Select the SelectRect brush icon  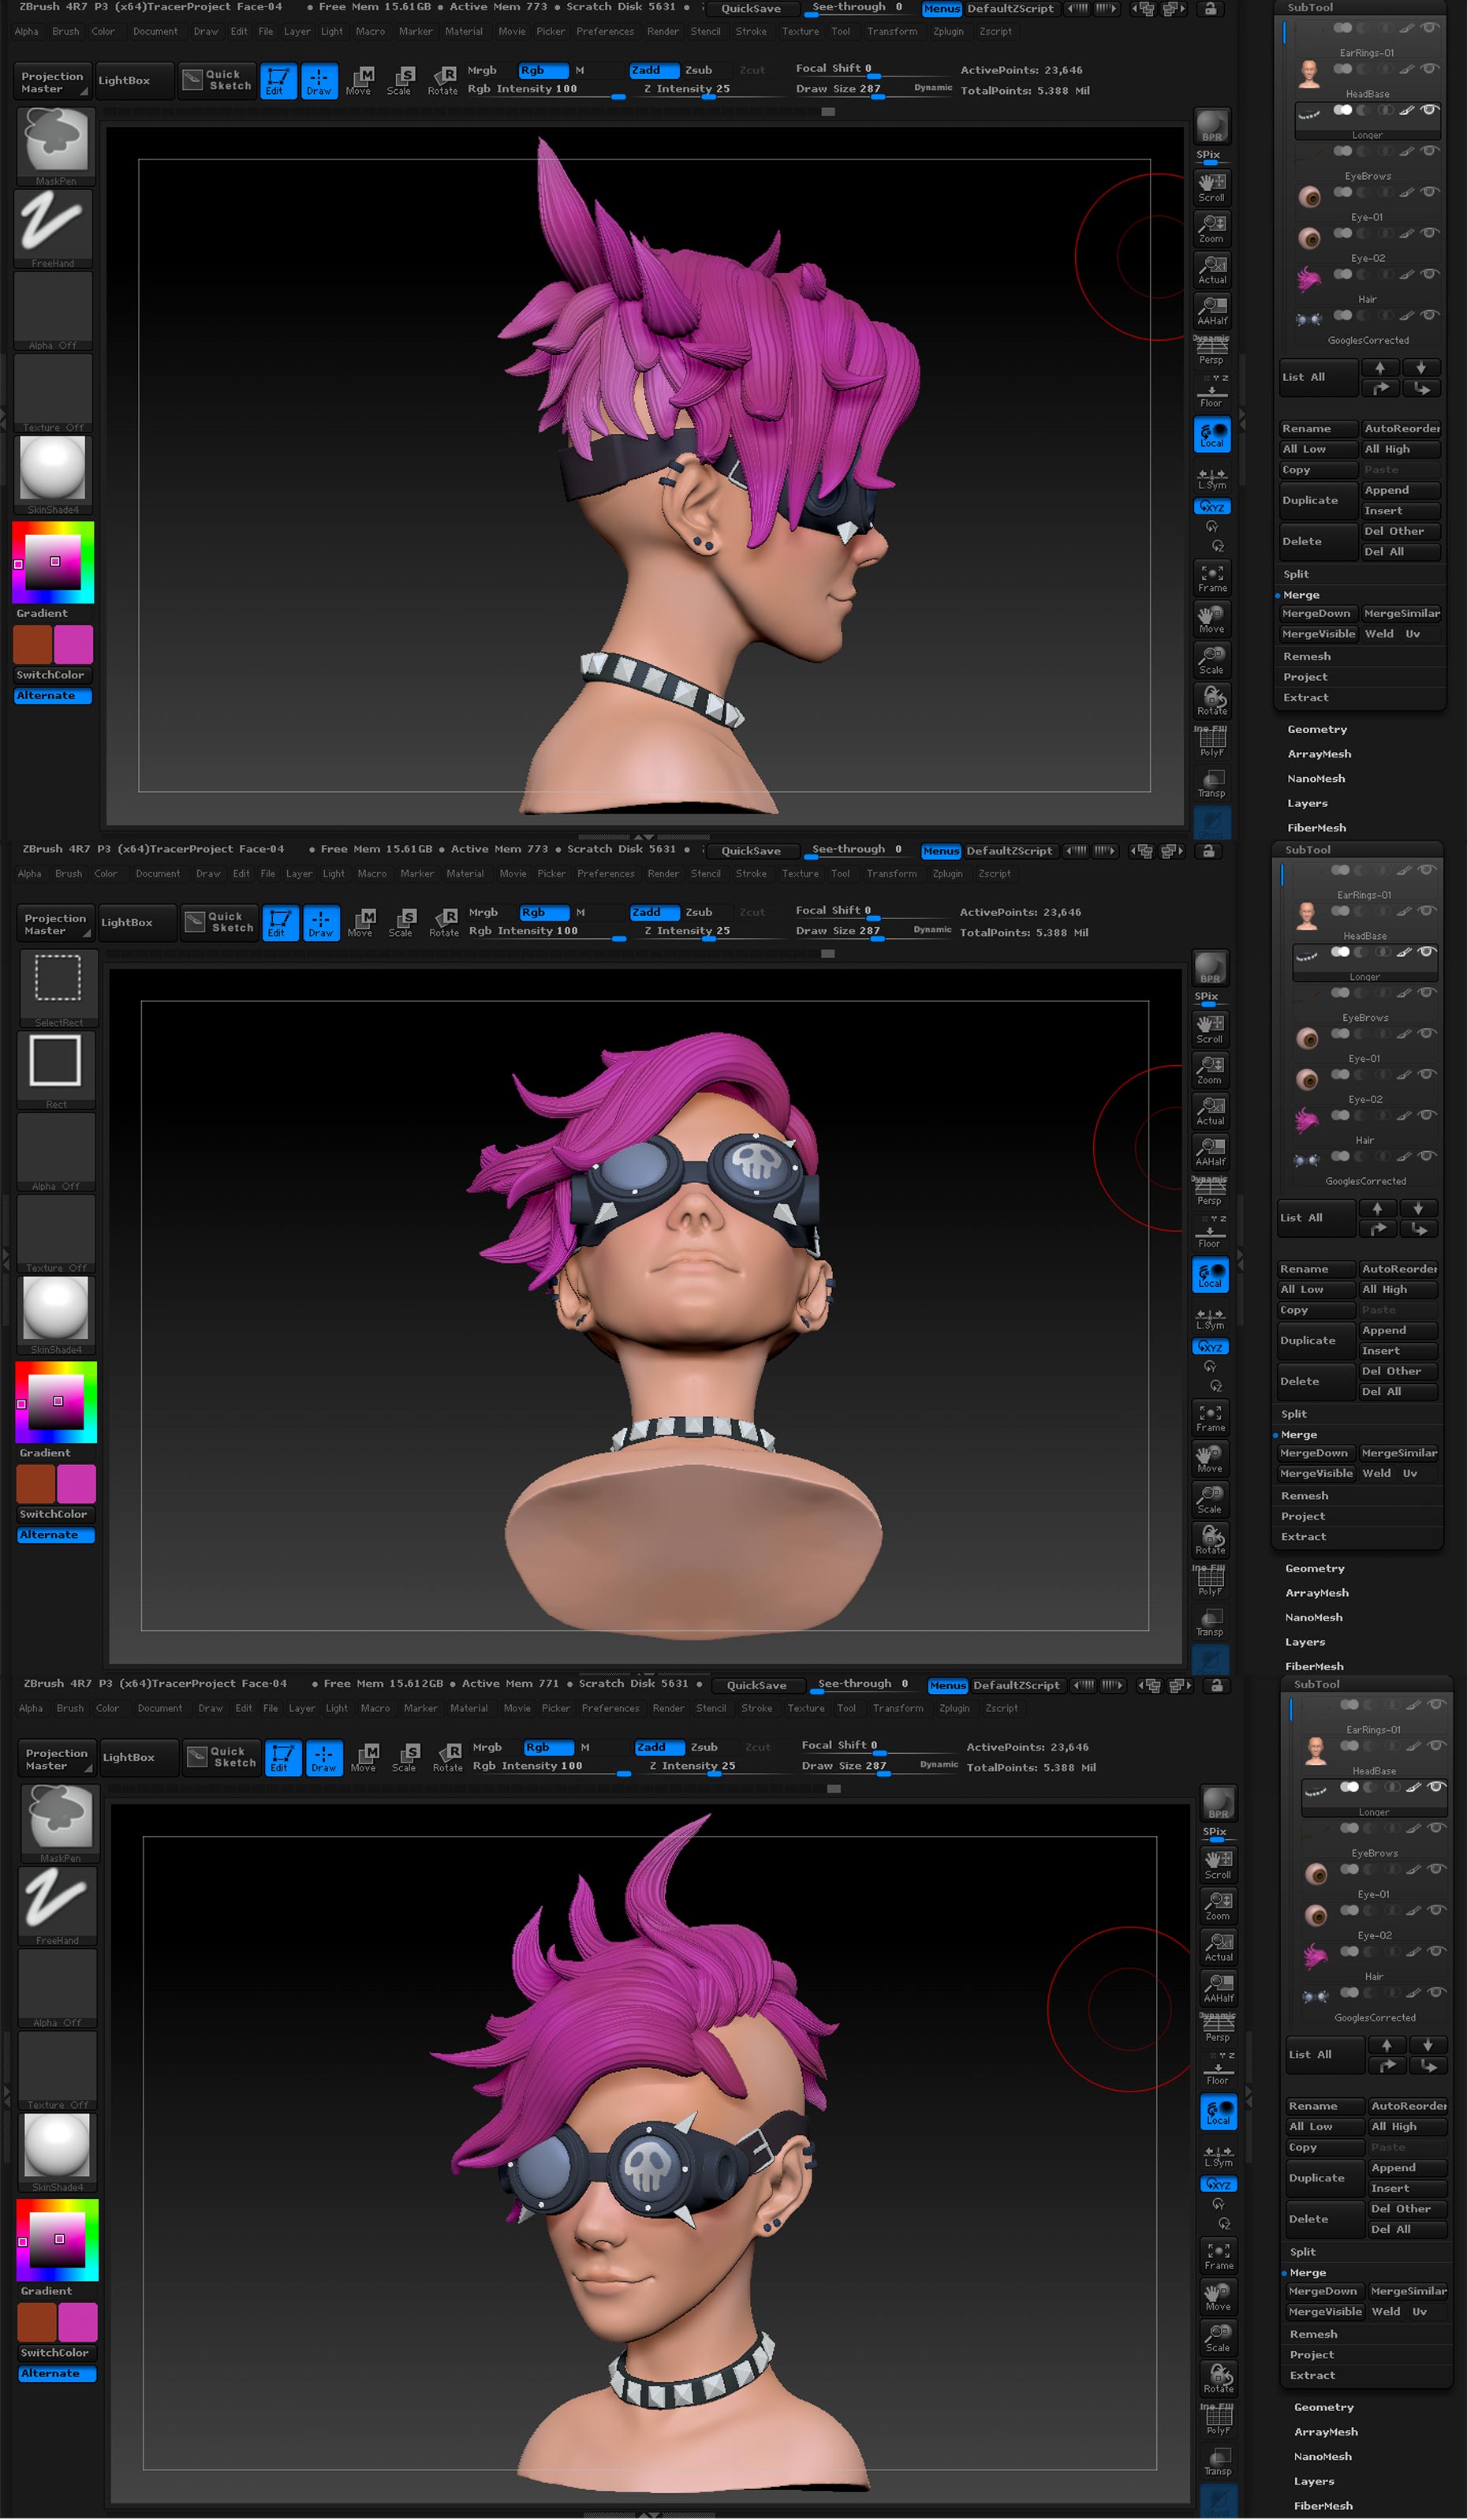click(x=58, y=984)
